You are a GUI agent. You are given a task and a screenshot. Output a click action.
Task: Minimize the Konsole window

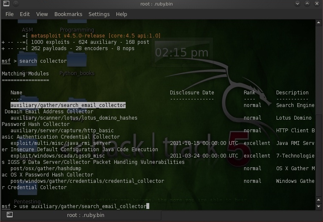(x=297, y=3)
